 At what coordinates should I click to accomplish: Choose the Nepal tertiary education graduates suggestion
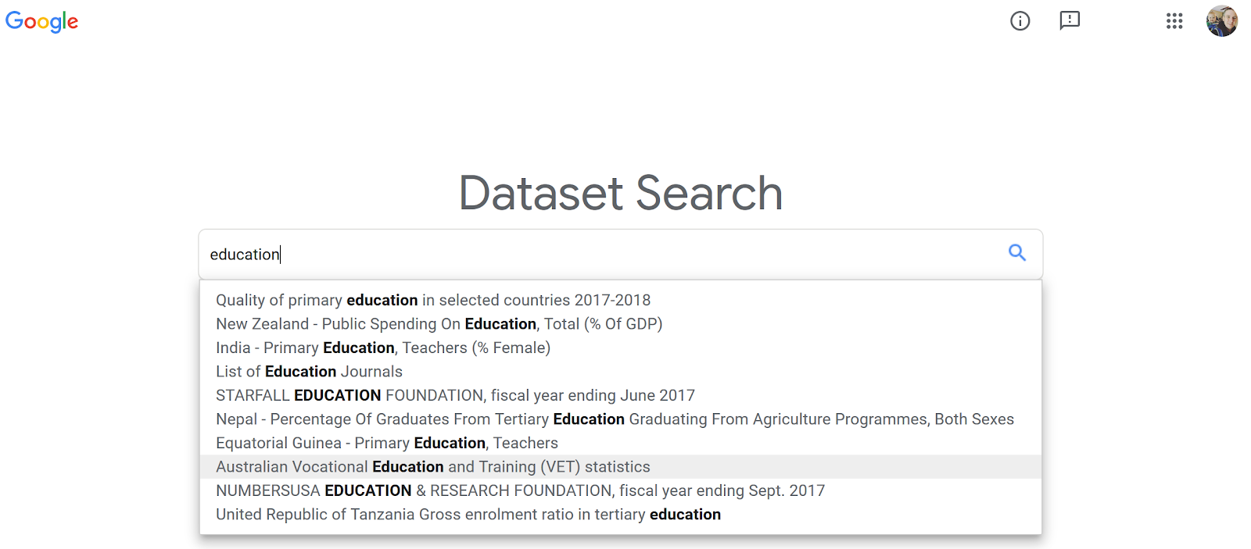(x=614, y=419)
